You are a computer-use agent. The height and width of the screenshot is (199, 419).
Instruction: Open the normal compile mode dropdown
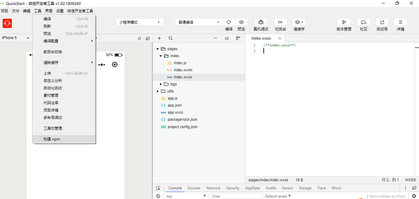pyautogui.click(x=199, y=23)
